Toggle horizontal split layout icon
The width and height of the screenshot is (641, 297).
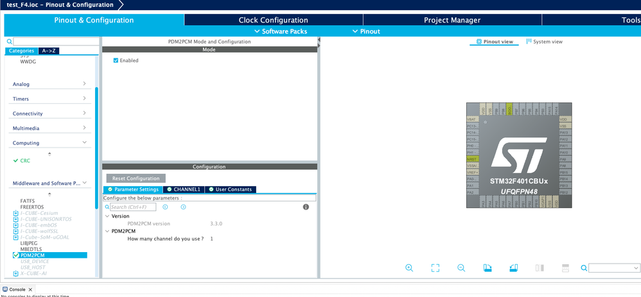tap(565, 268)
